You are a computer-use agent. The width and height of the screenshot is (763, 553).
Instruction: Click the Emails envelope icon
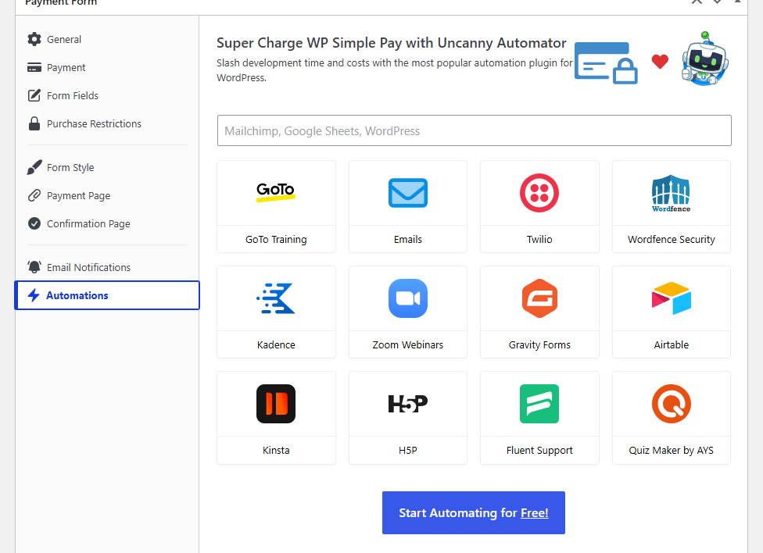coord(408,193)
